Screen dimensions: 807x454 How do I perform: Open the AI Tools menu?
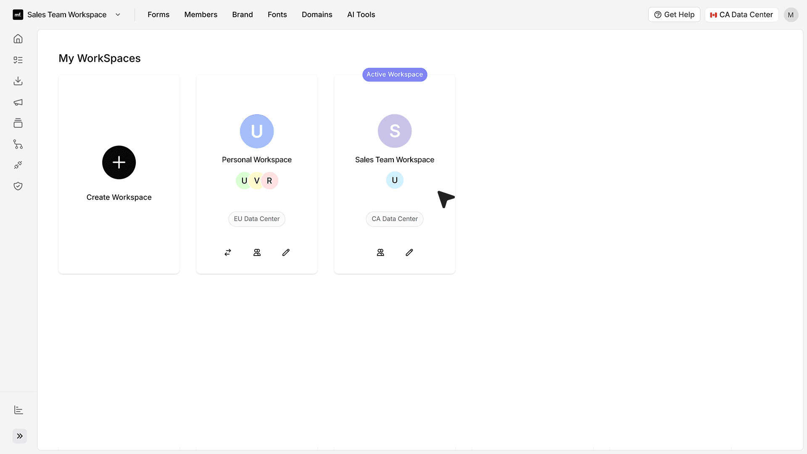(x=361, y=15)
